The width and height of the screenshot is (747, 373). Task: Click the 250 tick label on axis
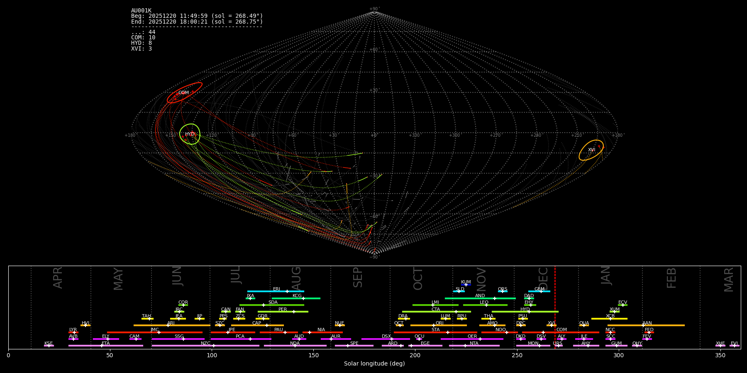[x=517, y=356]
